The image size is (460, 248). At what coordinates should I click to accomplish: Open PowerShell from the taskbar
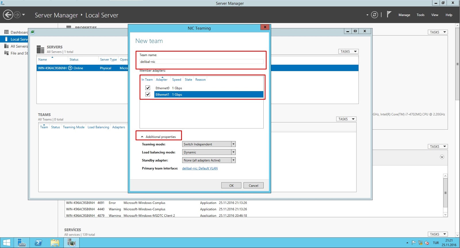click(38, 243)
